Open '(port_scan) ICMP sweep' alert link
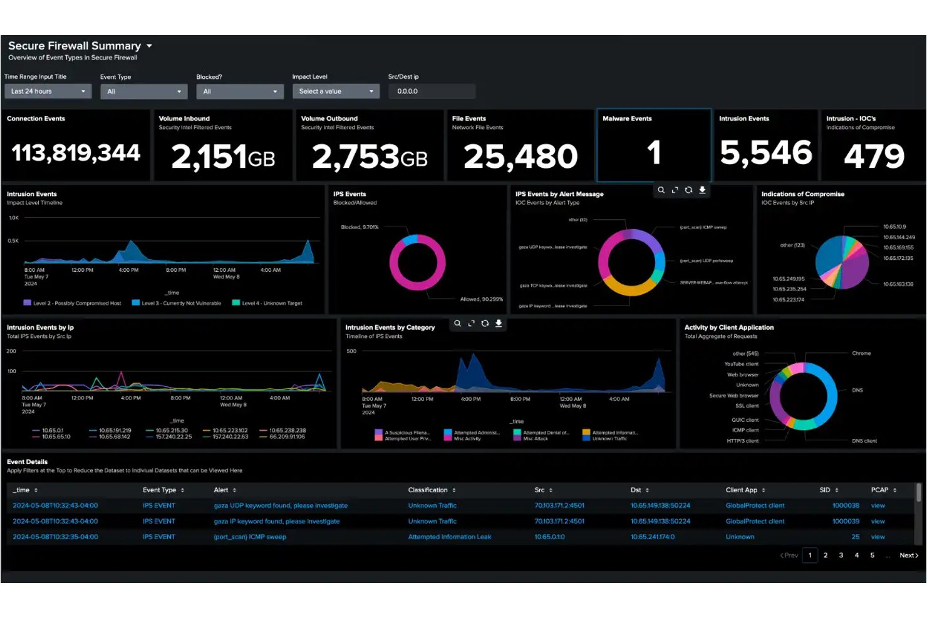The height and width of the screenshot is (618, 927). (250, 537)
